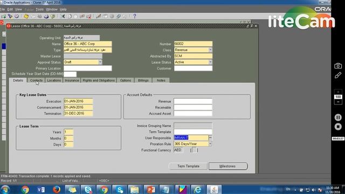The width and height of the screenshot is (345, 194).
Task: Open the Lease Status dropdown showing Active
Action: point(210,63)
